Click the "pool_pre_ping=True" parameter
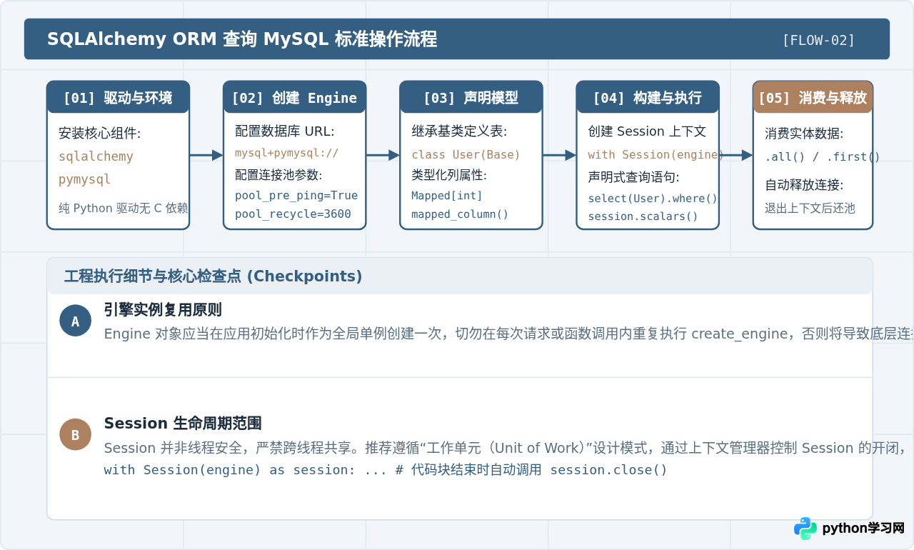914x550 pixels. [x=296, y=196]
